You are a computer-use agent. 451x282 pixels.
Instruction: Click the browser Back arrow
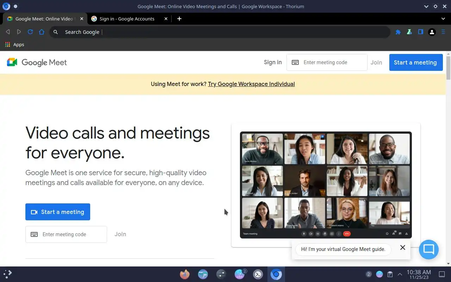8,32
